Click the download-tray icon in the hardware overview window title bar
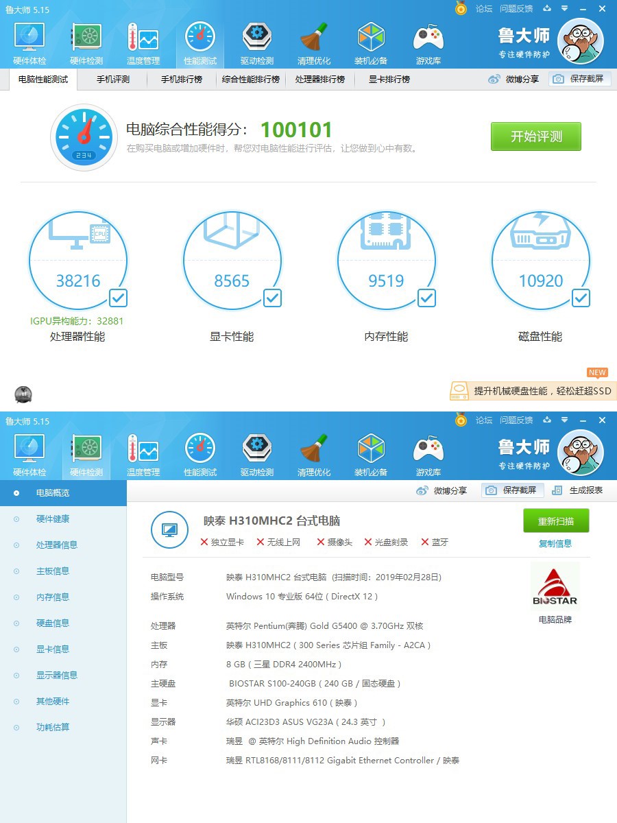The width and height of the screenshot is (617, 823). 547,420
